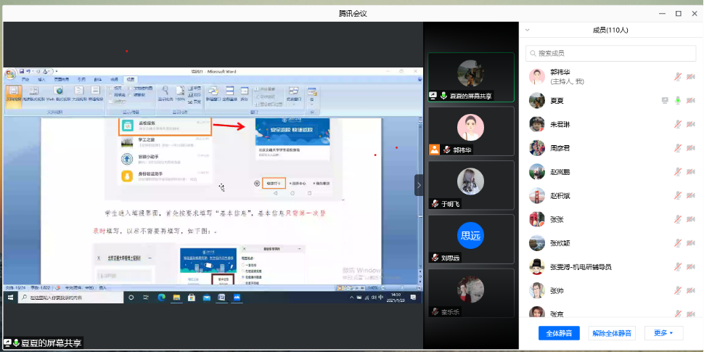704x352 pixels.
Task: Click Tencent Meeting icon in shared taskbar
Action: click(237, 298)
